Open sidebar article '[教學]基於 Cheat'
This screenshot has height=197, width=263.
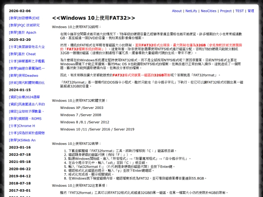[x=22, y=54]
